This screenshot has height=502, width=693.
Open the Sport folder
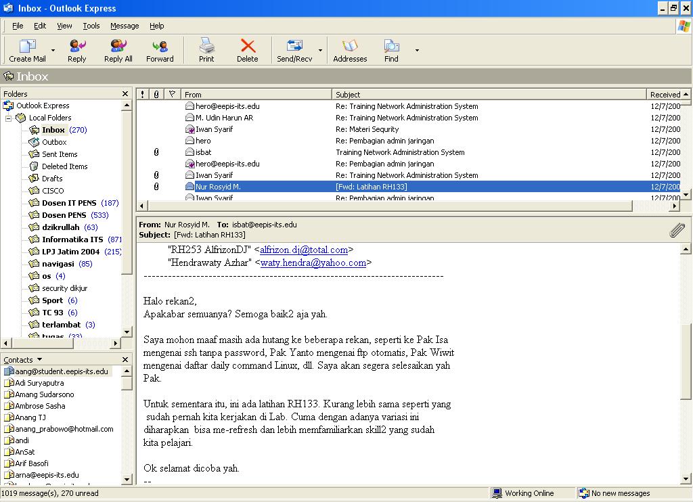53,300
